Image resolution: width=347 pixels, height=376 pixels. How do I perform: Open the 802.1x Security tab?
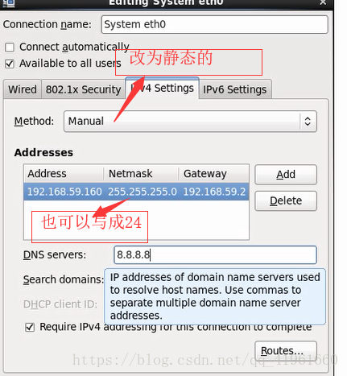[x=83, y=89]
